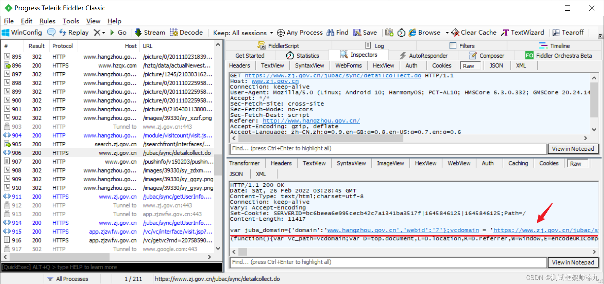The height and width of the screenshot is (284, 604).
Task: Select session 915 app.zjzwfw.gov.cn row
Action: 109,232
